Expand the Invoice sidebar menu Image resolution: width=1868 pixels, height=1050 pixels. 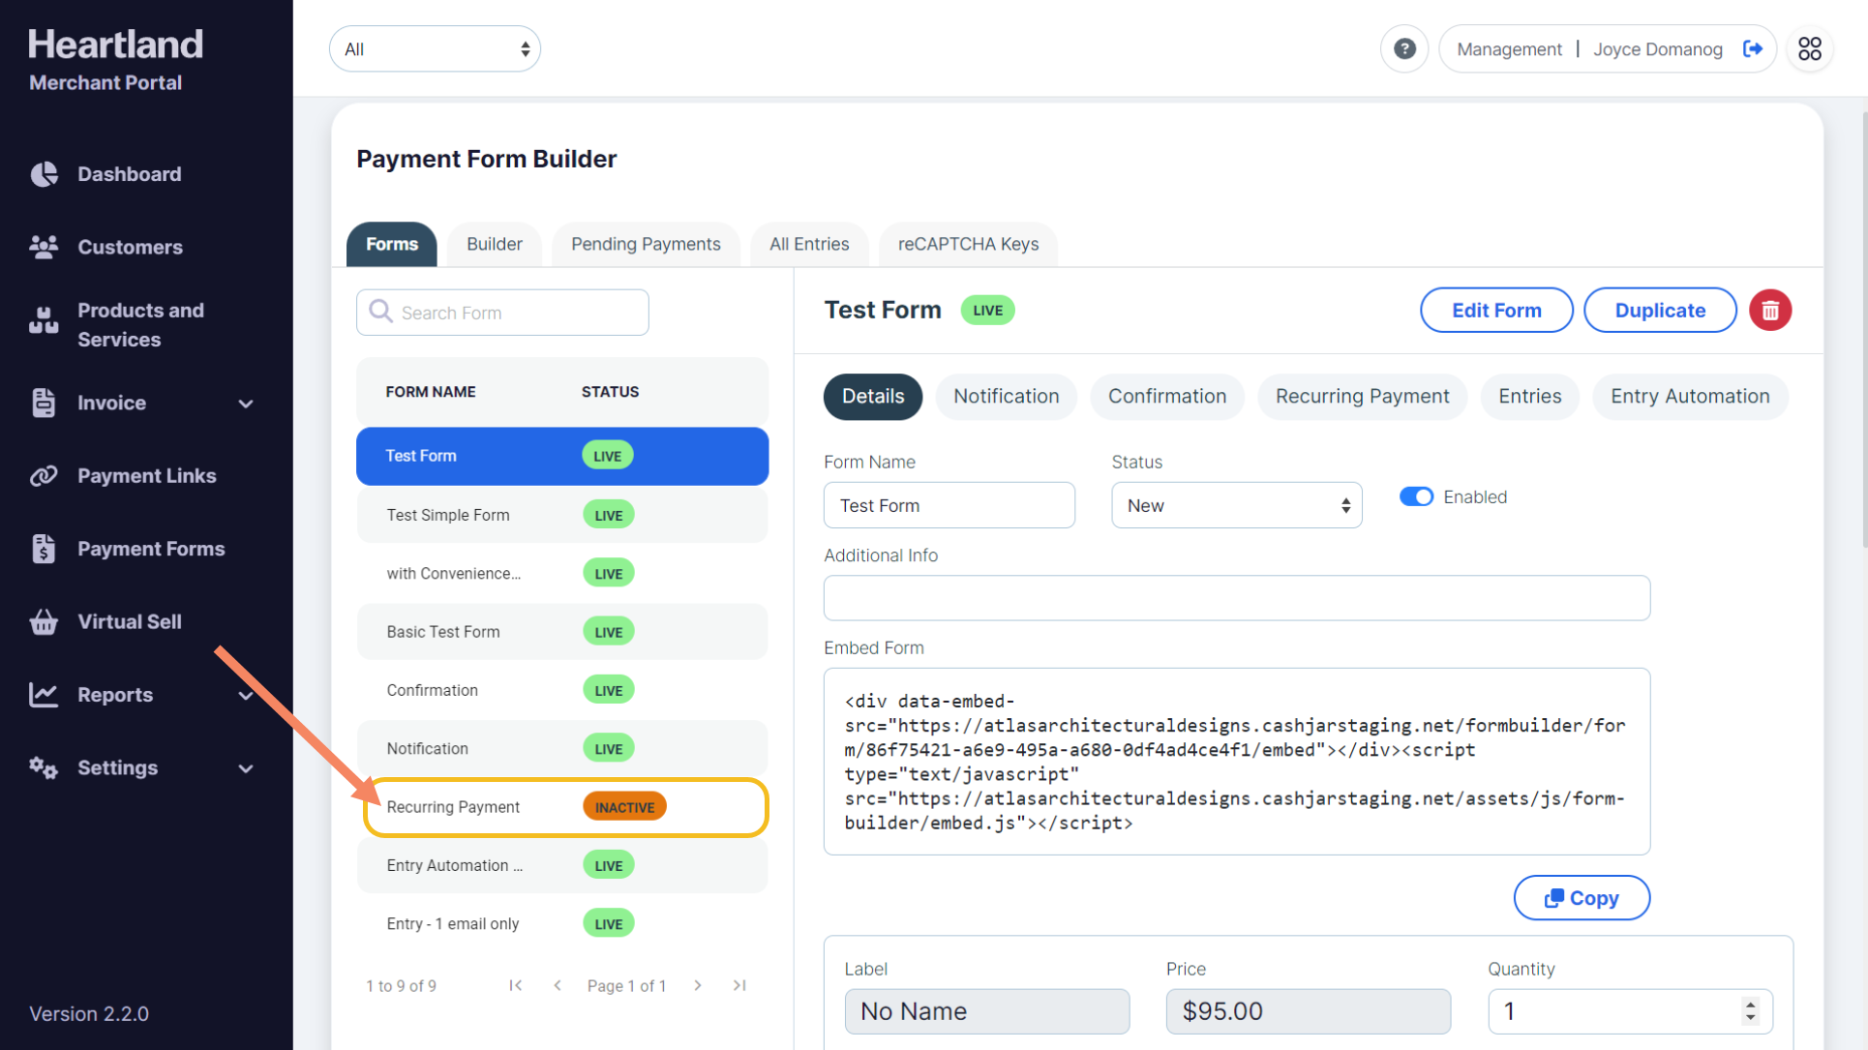tap(245, 404)
